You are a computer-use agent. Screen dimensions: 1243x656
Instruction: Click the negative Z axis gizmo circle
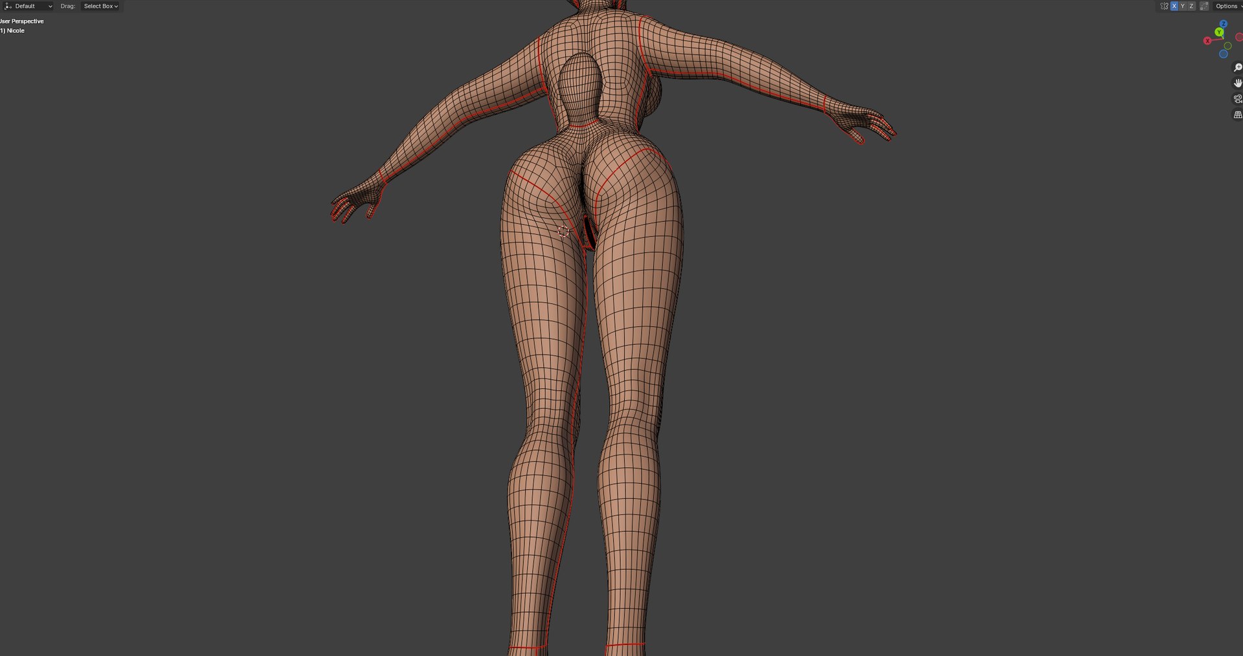(1224, 54)
